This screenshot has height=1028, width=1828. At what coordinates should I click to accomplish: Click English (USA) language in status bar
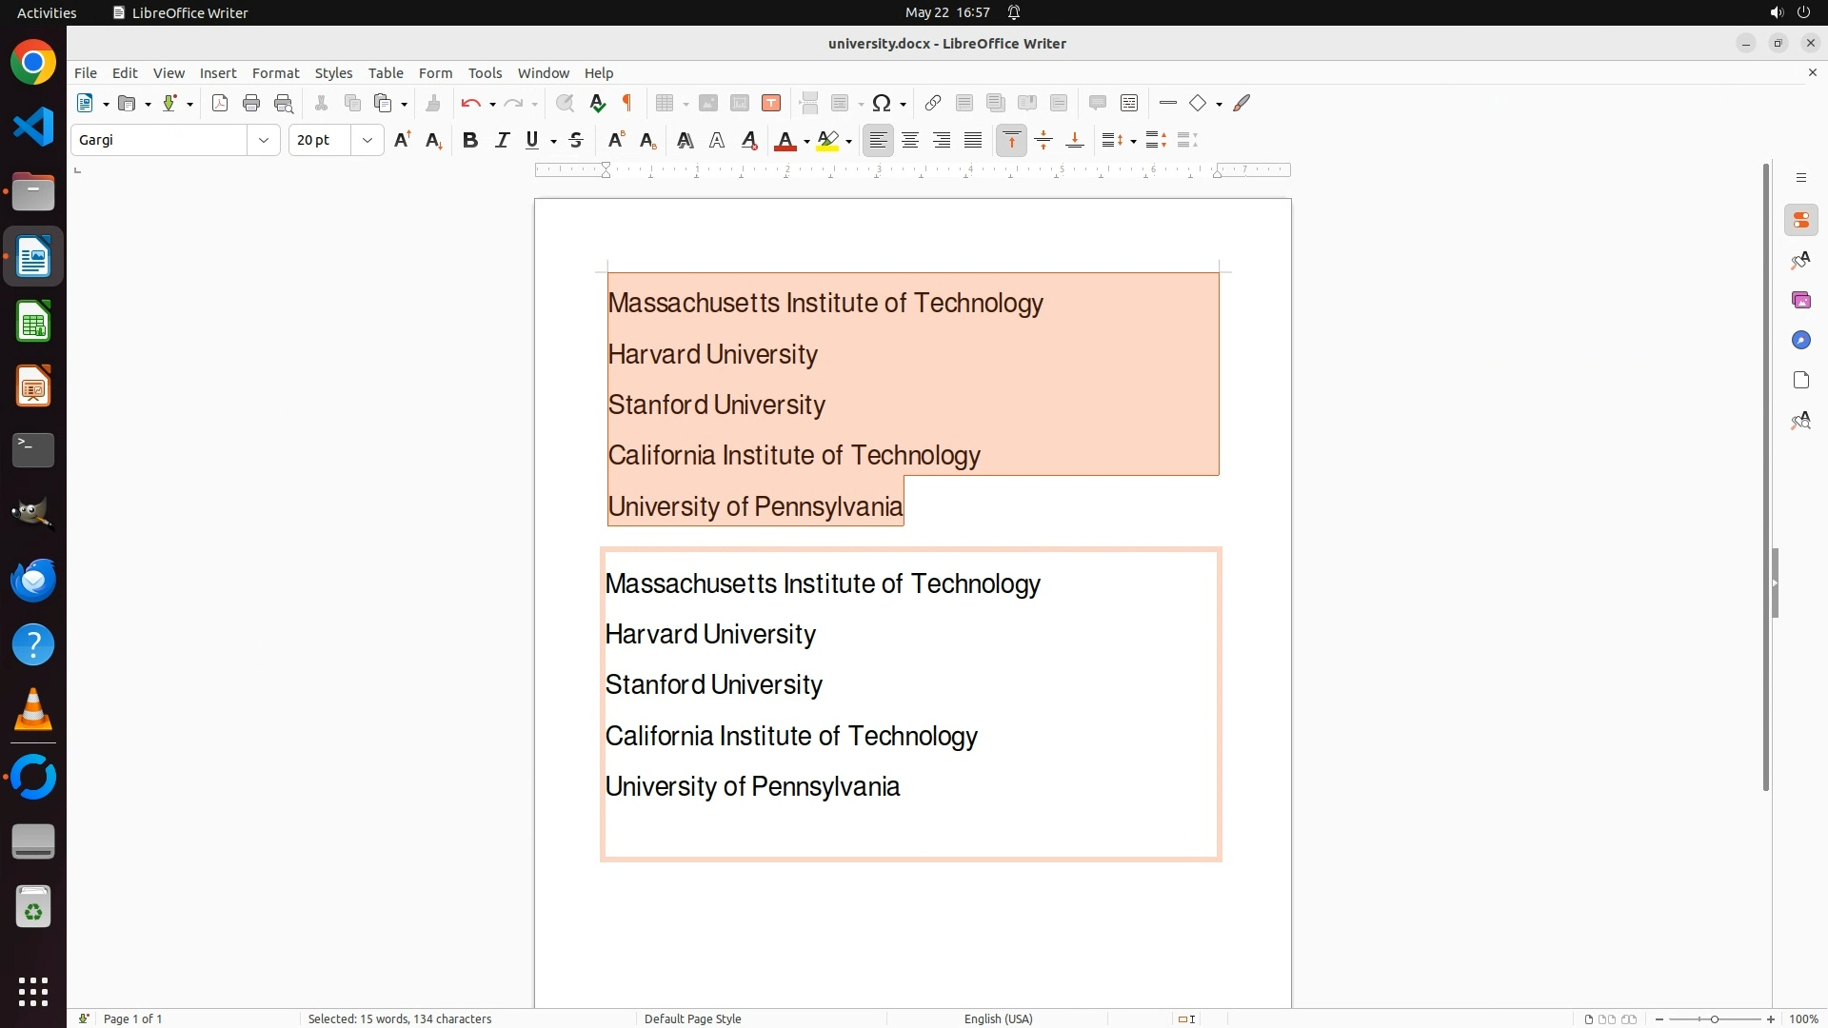[998, 1018]
